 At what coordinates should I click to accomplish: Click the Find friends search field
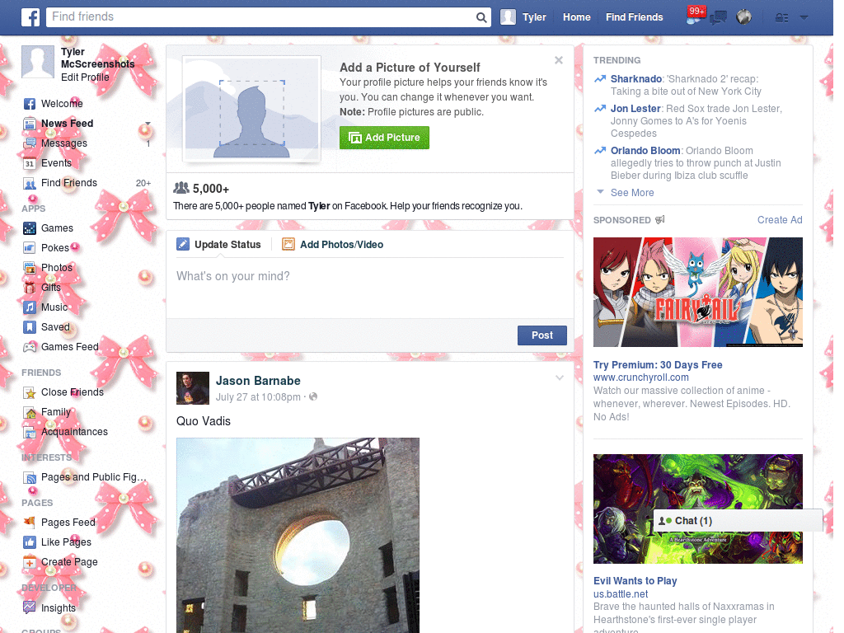click(x=262, y=17)
